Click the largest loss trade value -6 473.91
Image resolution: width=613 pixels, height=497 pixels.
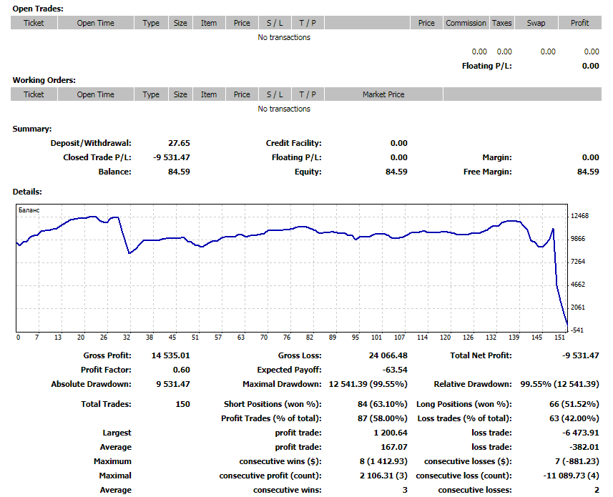581,433
